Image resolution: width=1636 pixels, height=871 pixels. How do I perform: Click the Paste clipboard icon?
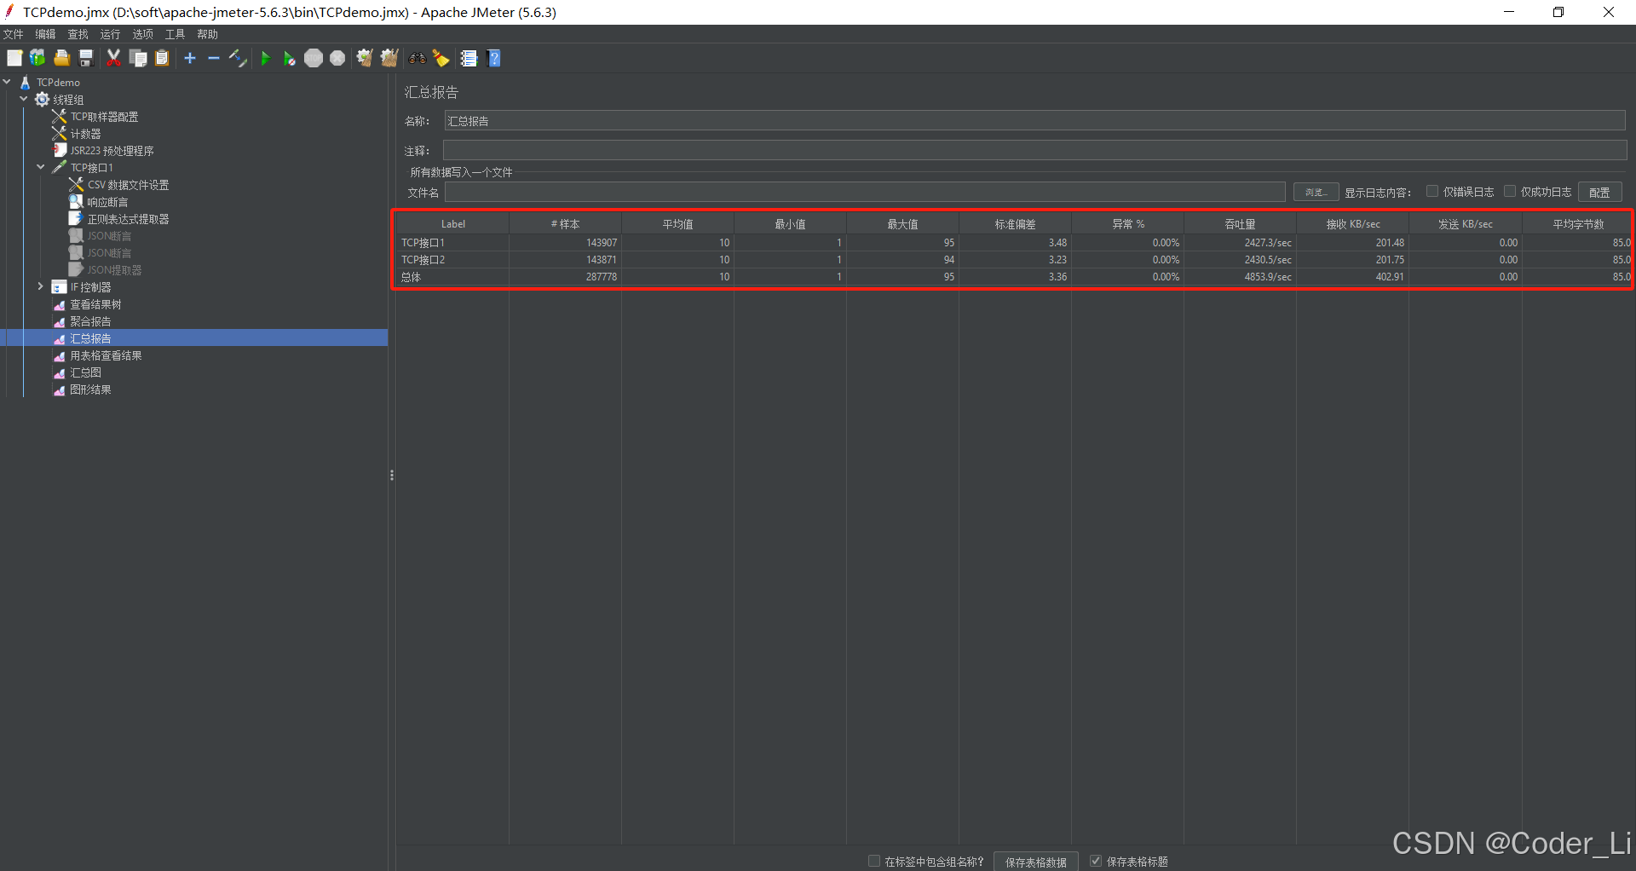pyautogui.click(x=162, y=58)
